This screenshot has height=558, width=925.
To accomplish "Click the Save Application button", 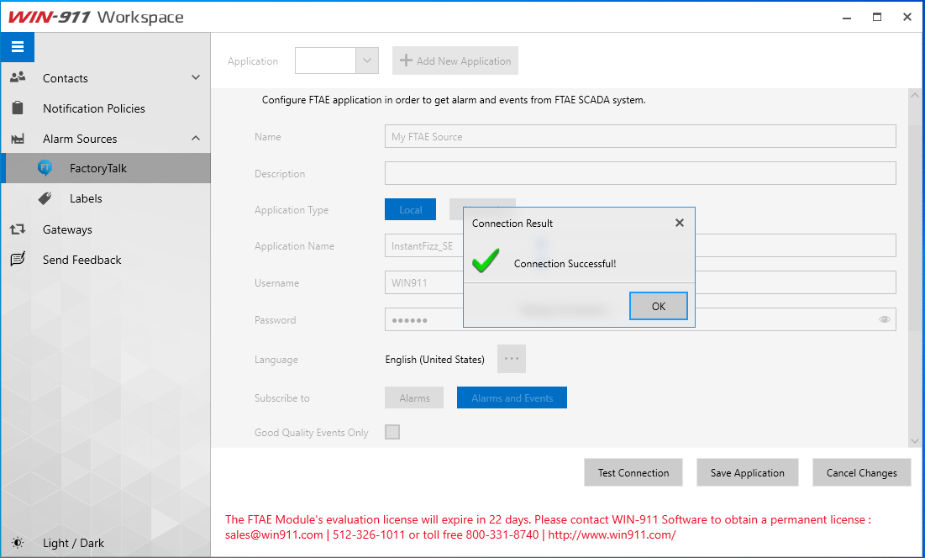I will click(748, 472).
